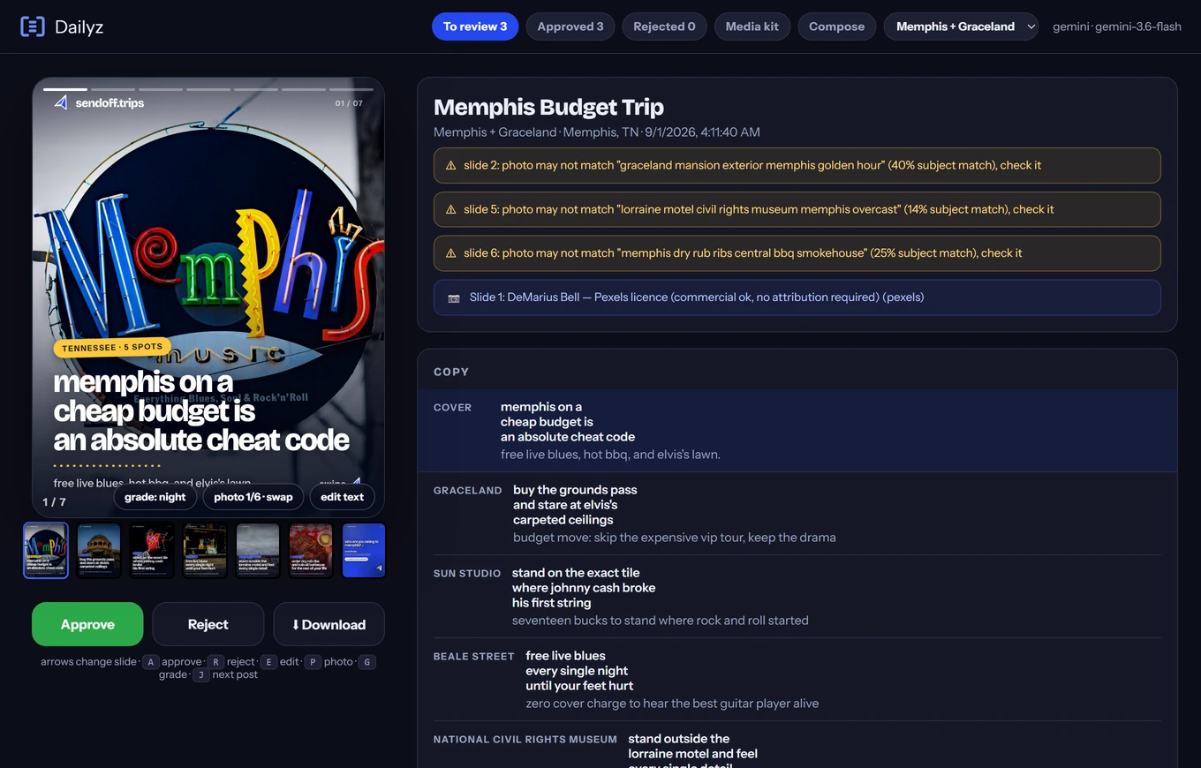This screenshot has width=1201, height=768.
Task: Select the NATIONAL CIVIL RIGHTS MUSEUM copy row
Action: [x=797, y=745]
